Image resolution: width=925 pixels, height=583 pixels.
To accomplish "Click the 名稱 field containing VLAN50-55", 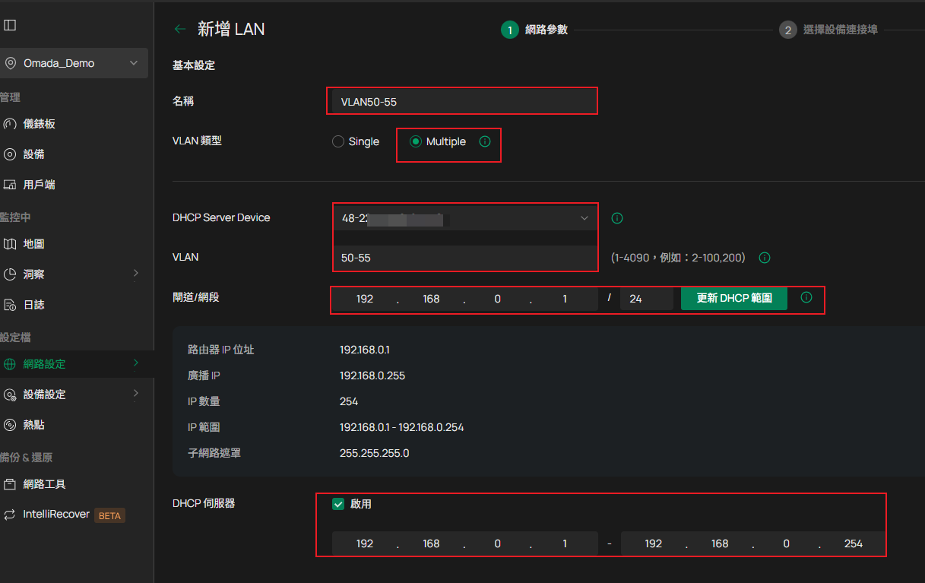I will 464,102.
